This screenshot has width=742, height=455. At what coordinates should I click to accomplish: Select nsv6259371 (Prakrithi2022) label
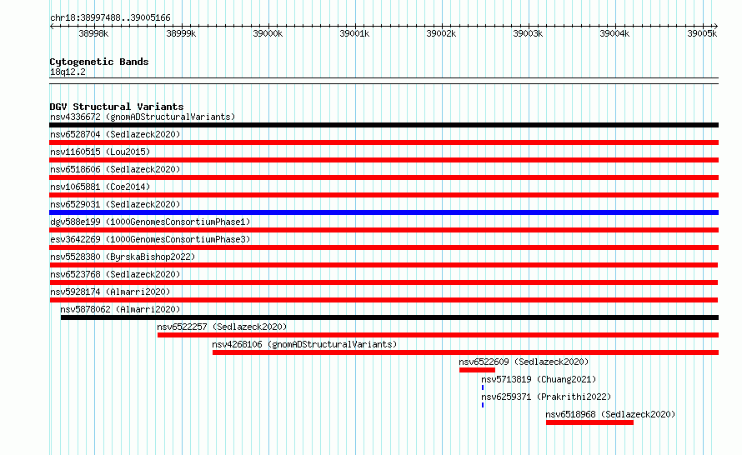click(x=546, y=397)
